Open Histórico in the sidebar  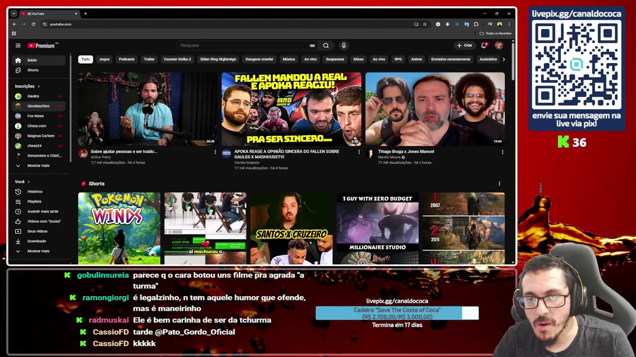pos(39,191)
